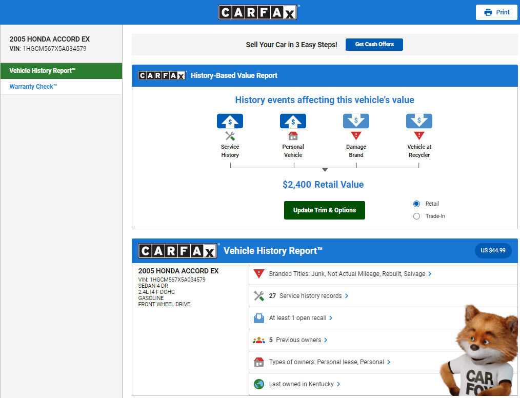This screenshot has height=398, width=520.
Task: Expand Last owned in Kentucky chevron
Action: tap(338, 384)
